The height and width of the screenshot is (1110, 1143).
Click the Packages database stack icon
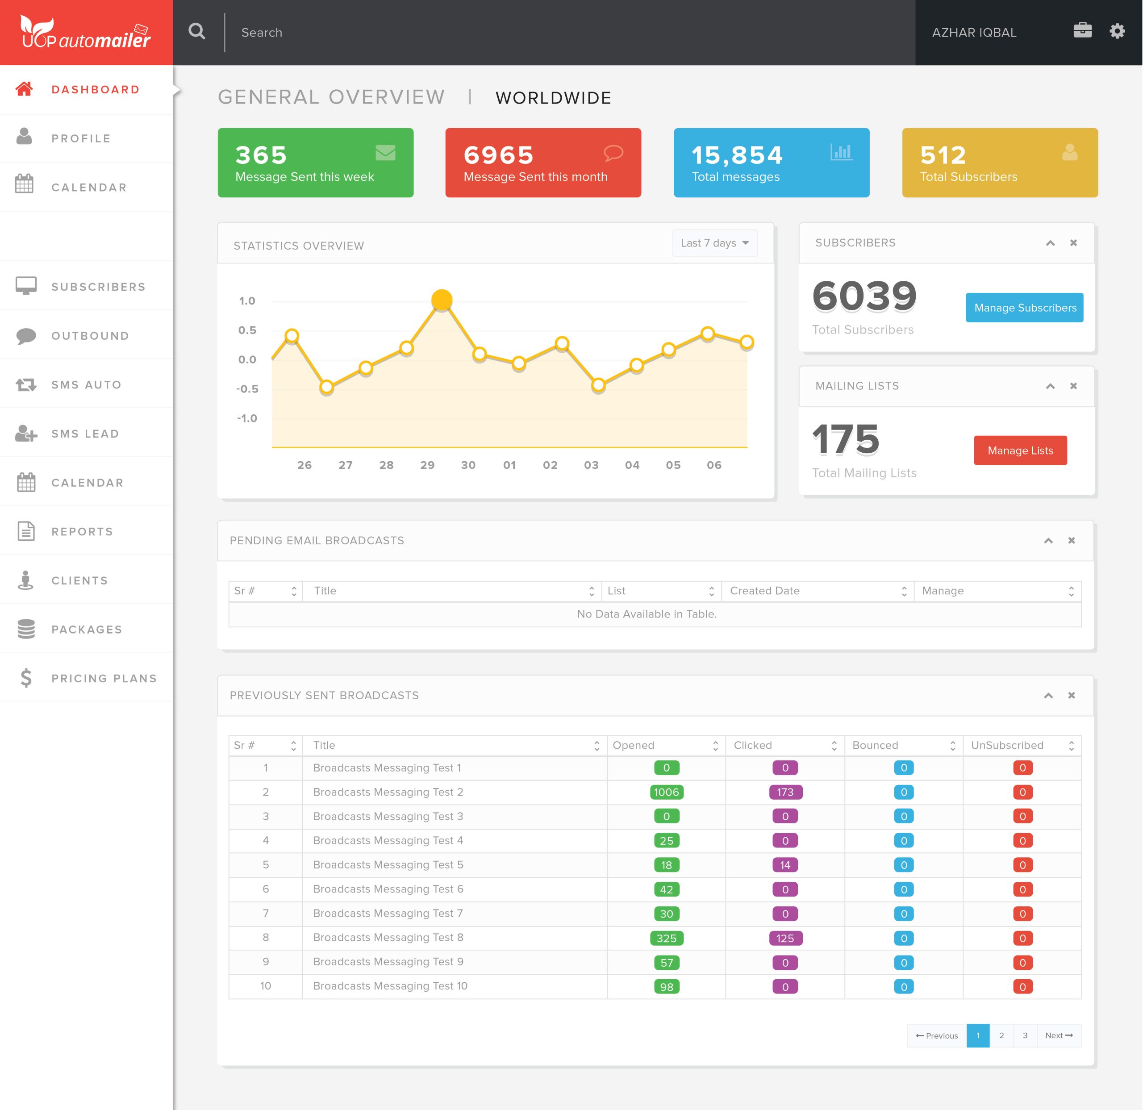pyautogui.click(x=25, y=630)
